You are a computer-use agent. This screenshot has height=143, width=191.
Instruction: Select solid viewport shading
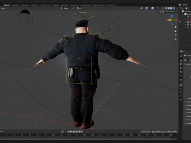(169, 8)
